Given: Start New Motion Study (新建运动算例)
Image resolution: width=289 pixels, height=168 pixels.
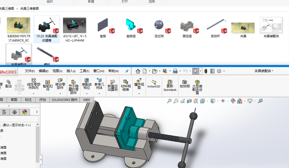Looking at the screenshot, I should pyautogui.click(x=112, y=85).
